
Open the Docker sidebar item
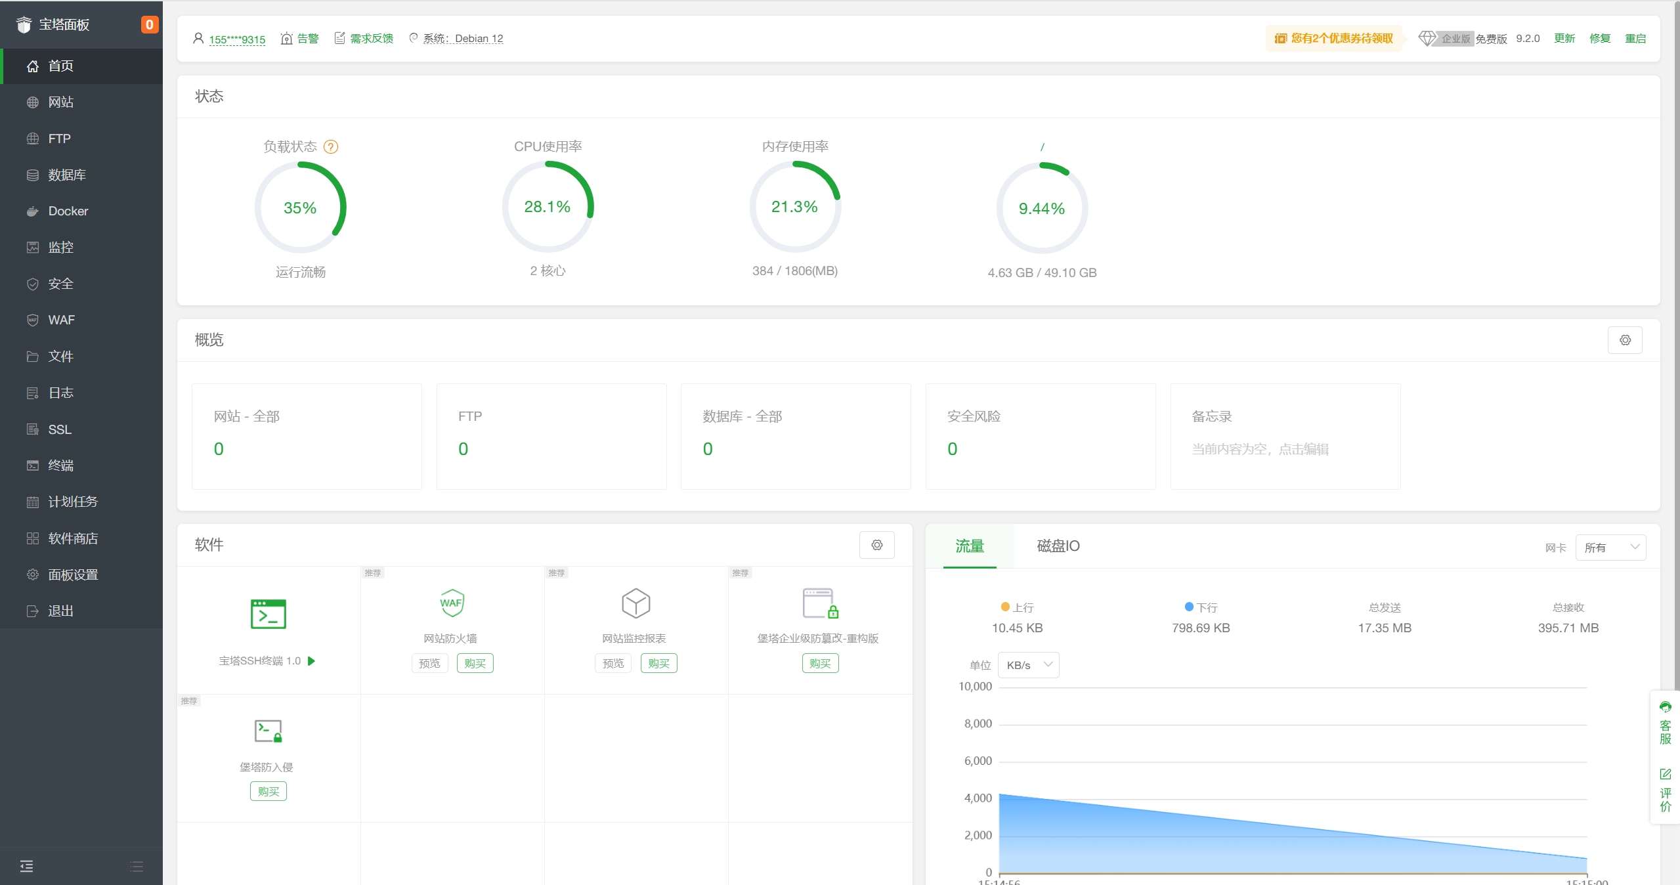81,211
